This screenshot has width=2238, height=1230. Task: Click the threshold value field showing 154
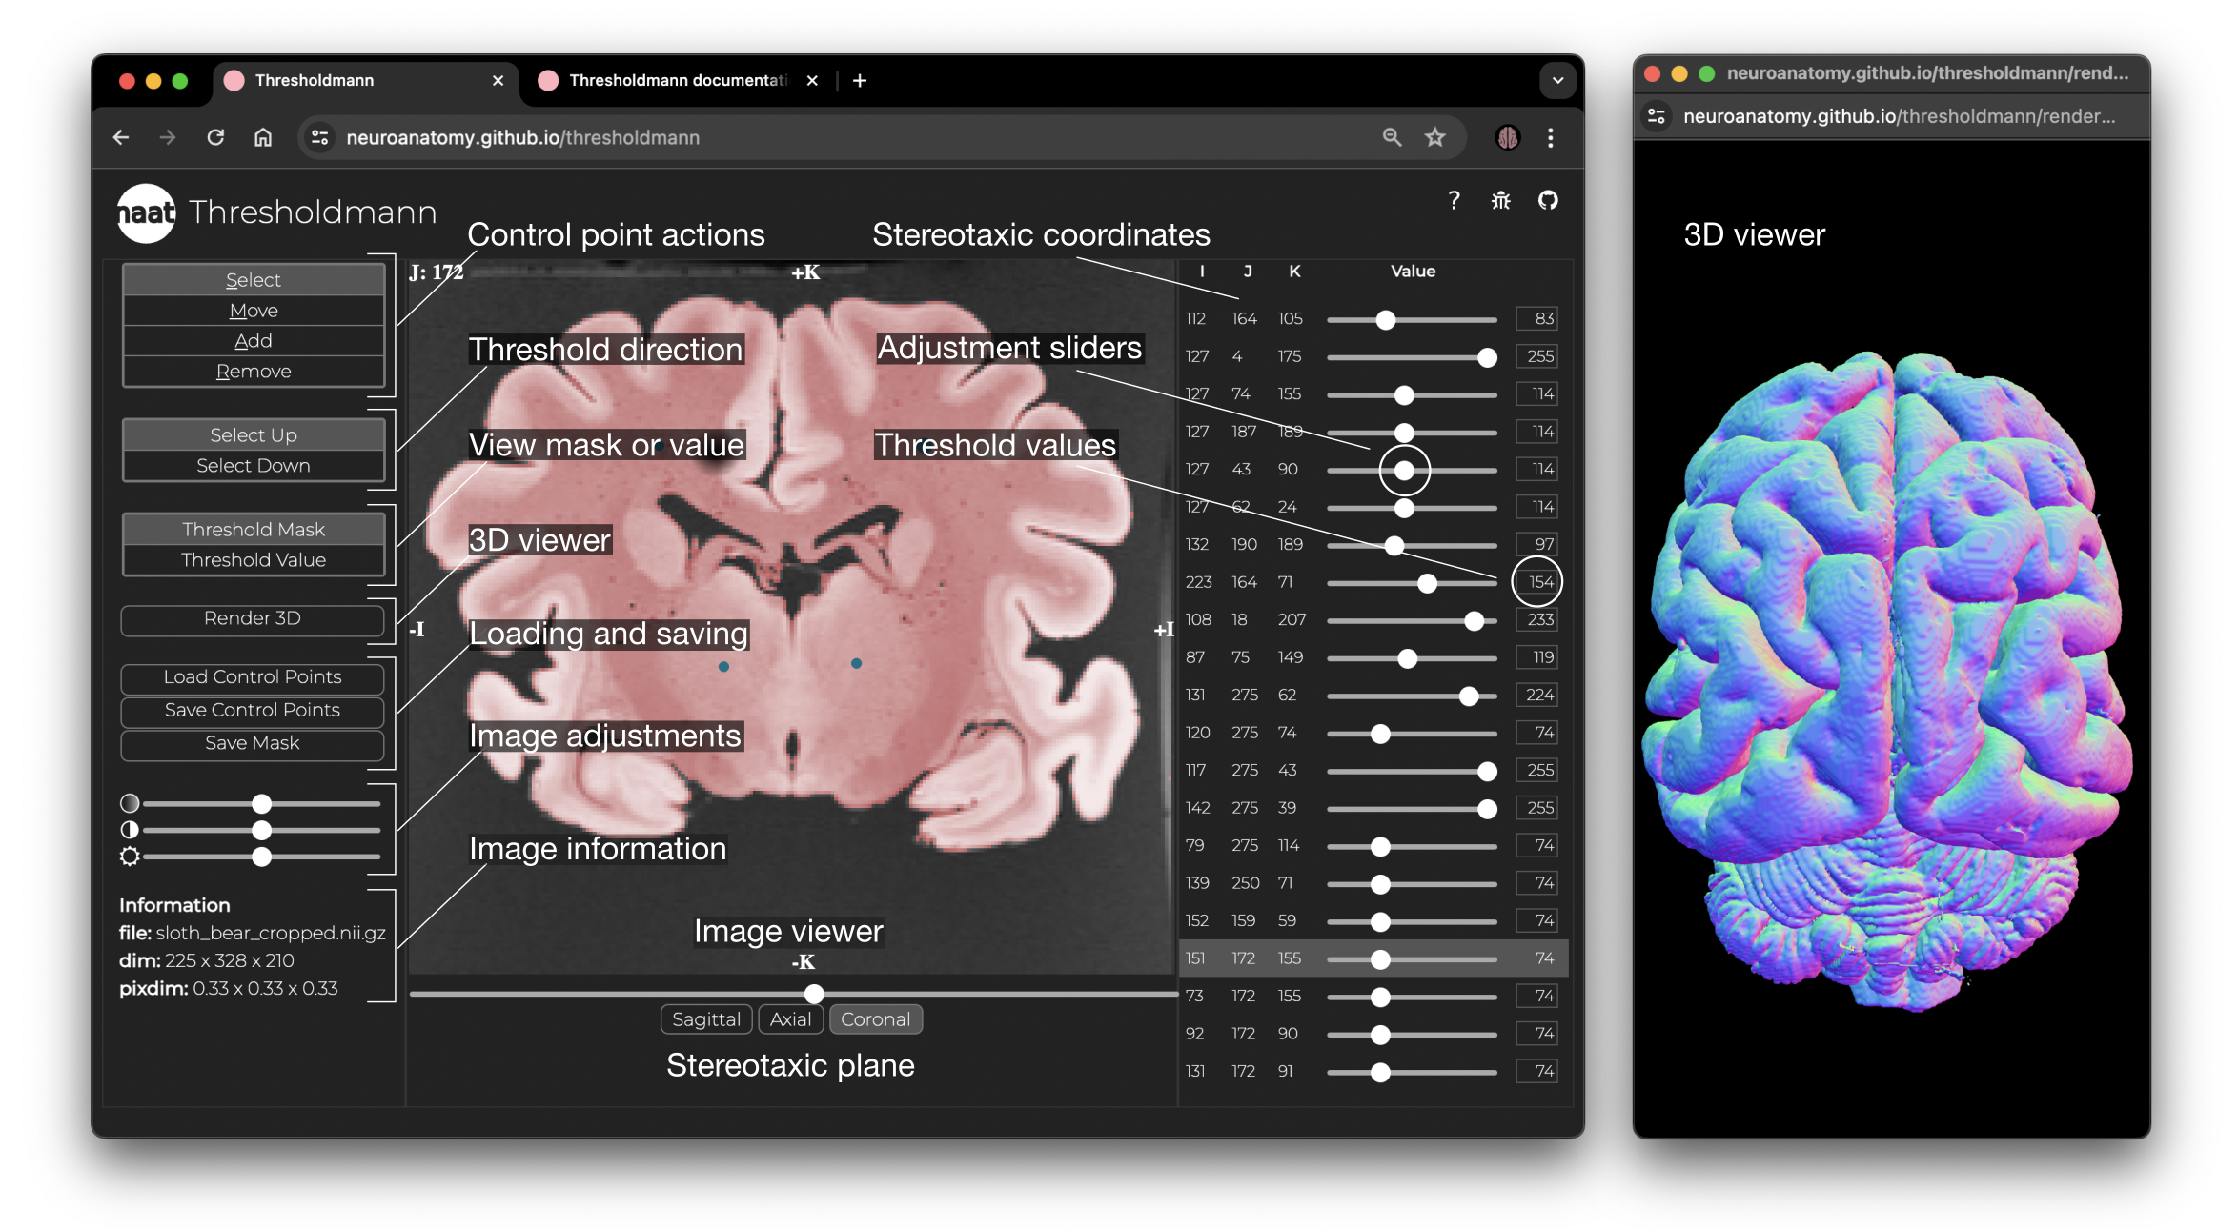(x=1537, y=582)
